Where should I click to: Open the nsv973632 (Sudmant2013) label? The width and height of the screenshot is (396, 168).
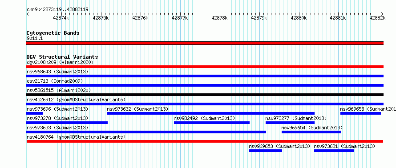coord(137,109)
